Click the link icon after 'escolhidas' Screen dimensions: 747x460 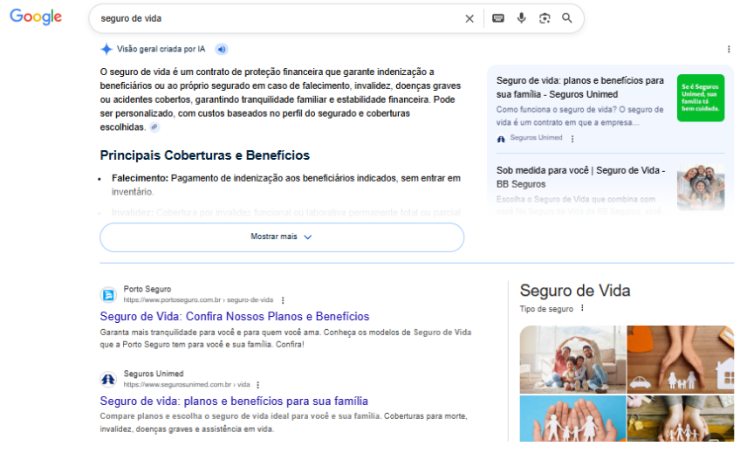click(x=154, y=127)
